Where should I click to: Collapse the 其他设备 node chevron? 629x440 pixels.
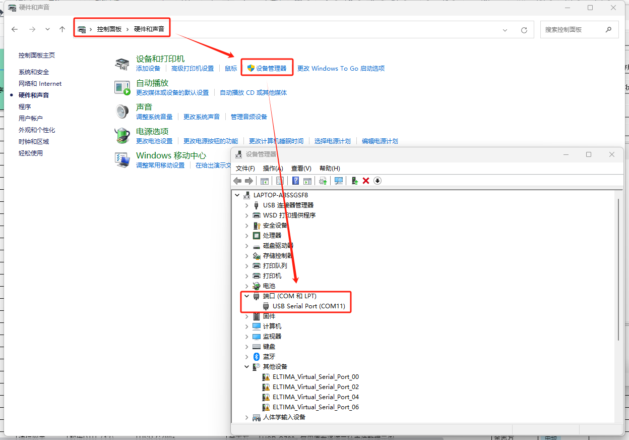(246, 366)
